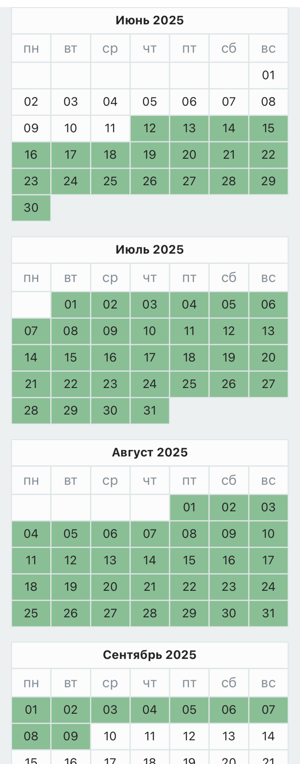This screenshot has height=764, width=300.
Task: Select date 15 in Август 2025
Action: [x=189, y=560]
